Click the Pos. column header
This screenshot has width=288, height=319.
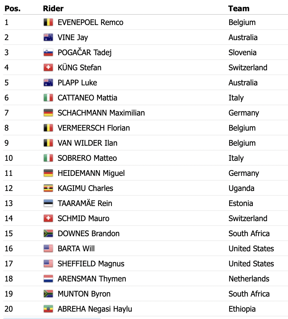(12, 9)
